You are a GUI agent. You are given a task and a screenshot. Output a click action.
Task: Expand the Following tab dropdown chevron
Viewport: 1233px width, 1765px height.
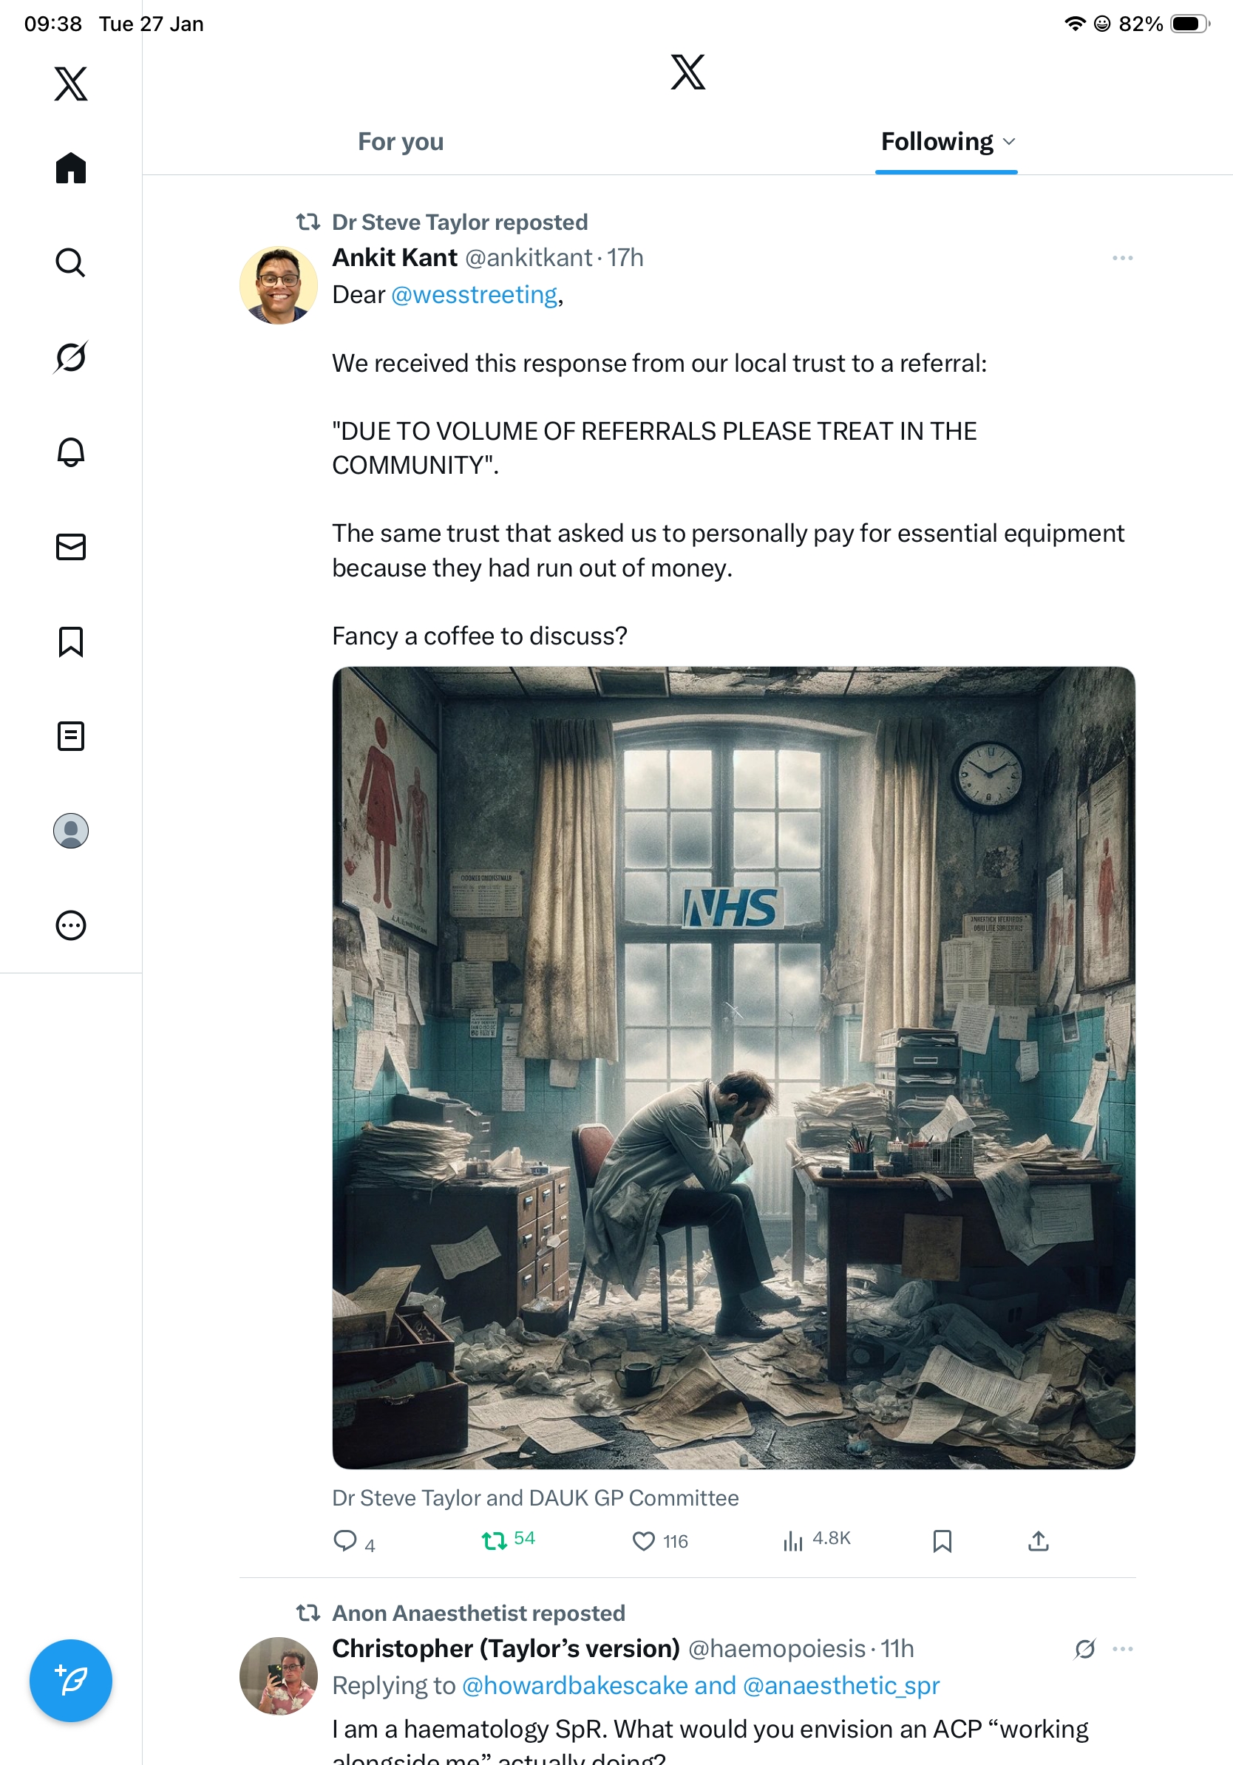[x=1009, y=141]
